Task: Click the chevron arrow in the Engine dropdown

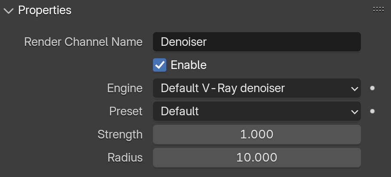Action: point(354,89)
